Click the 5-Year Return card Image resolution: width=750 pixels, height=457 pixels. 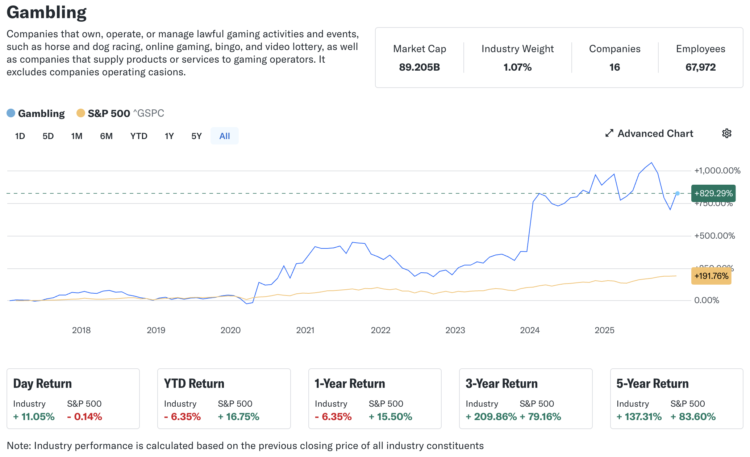coord(676,398)
